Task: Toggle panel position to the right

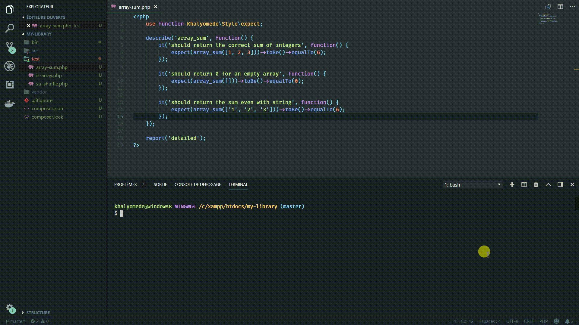Action: pyautogui.click(x=560, y=185)
